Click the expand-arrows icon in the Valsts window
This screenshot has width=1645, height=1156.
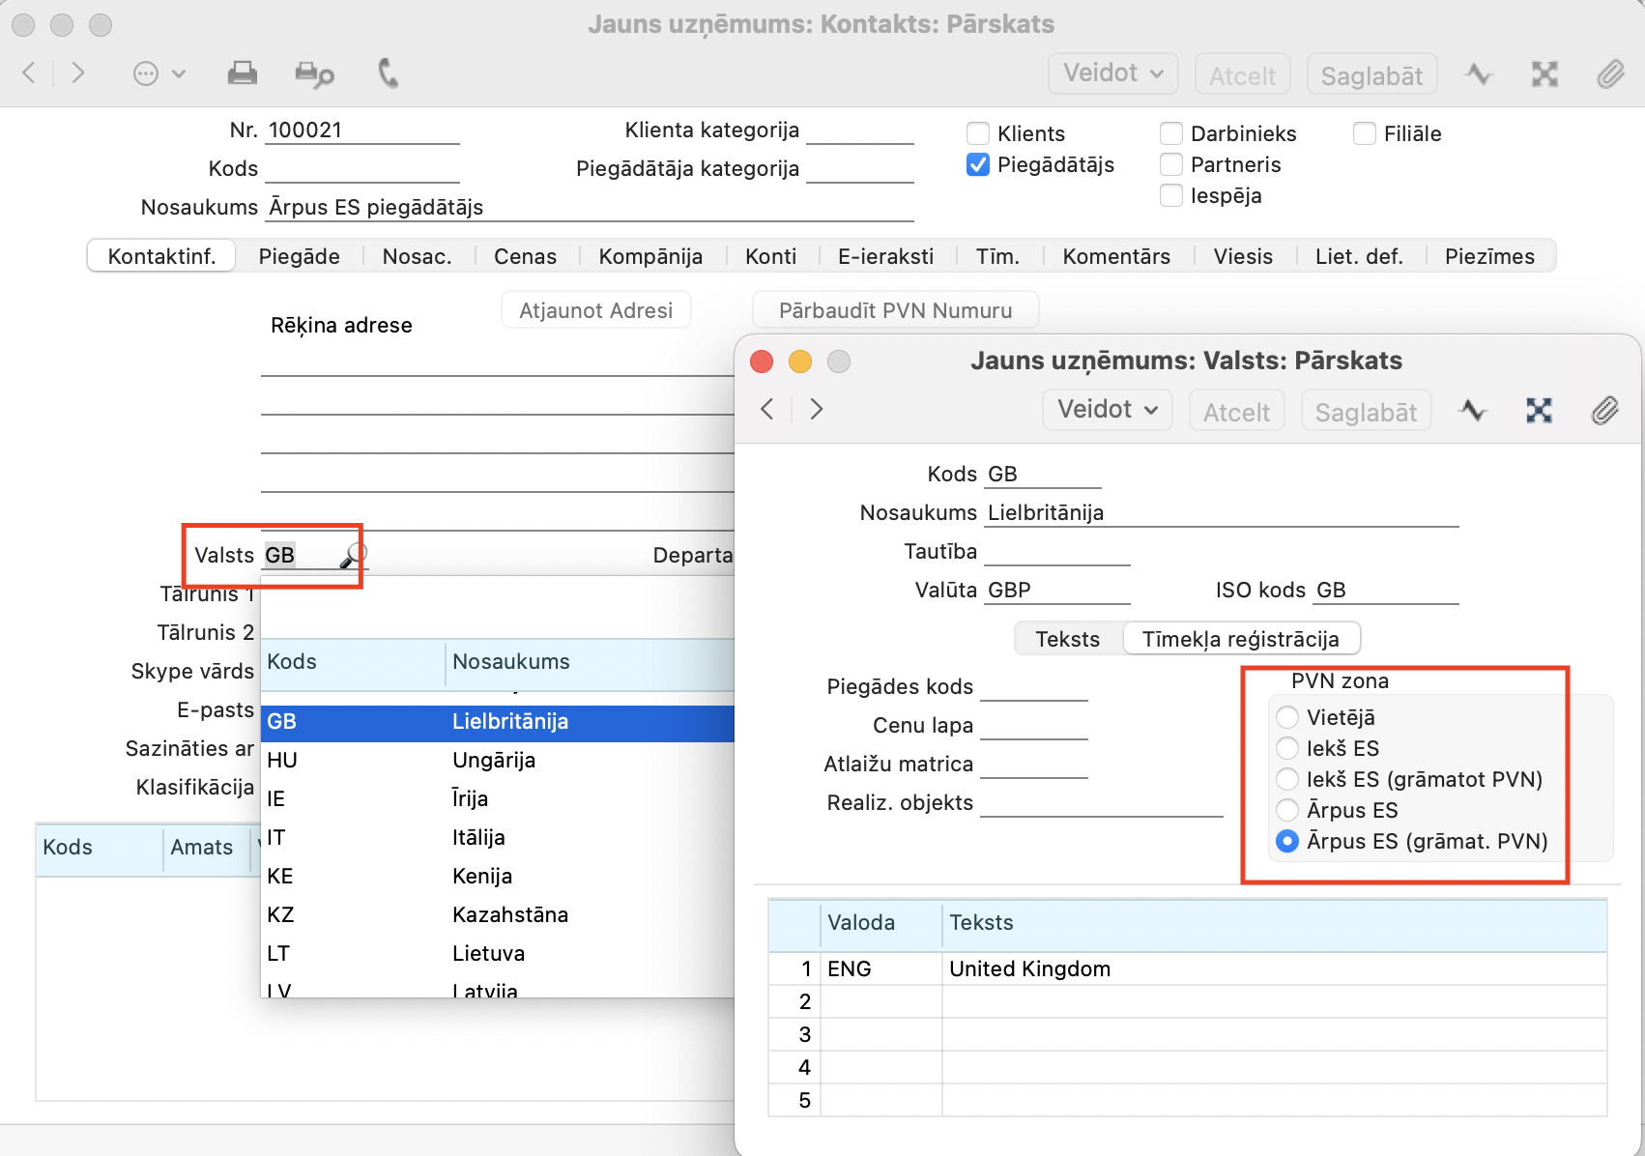1539,411
